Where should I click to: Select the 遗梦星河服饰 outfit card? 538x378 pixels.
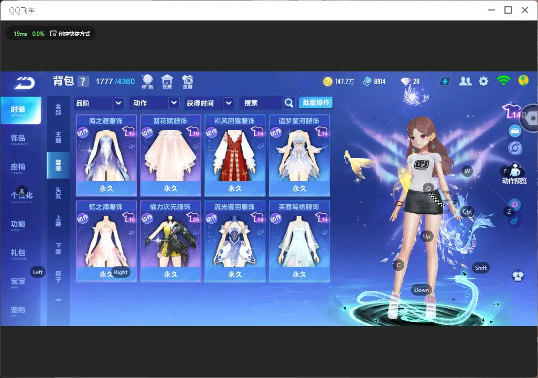(299, 155)
